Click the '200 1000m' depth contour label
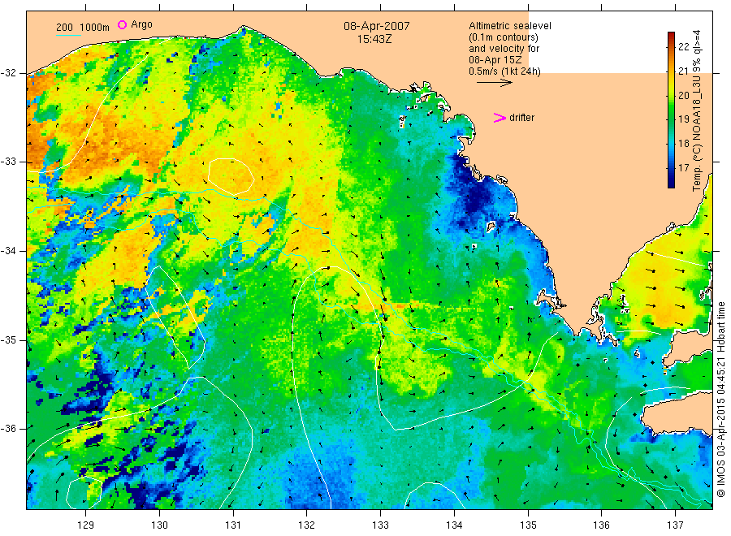The width and height of the screenshot is (731, 536). pos(83,28)
